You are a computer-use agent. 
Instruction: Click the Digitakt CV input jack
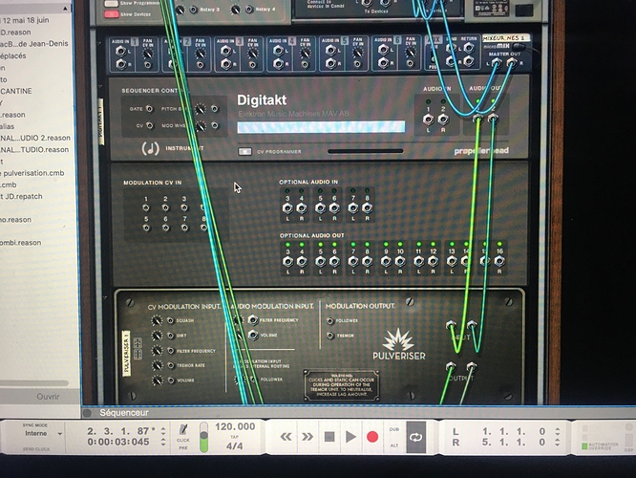pos(149,125)
